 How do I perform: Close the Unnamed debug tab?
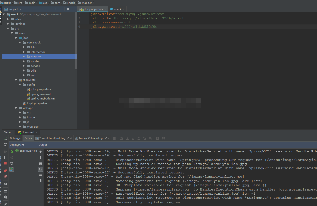[x=36, y=133]
